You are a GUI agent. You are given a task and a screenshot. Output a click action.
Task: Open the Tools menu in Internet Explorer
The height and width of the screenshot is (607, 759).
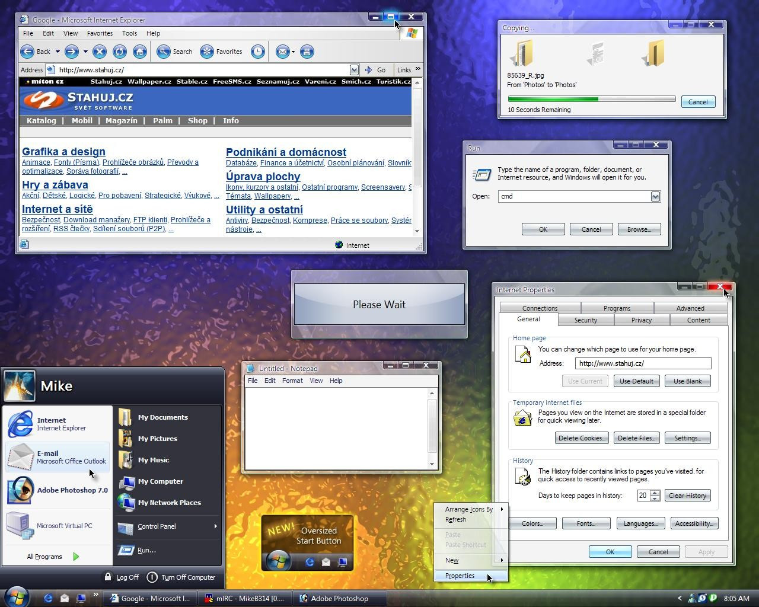(129, 33)
